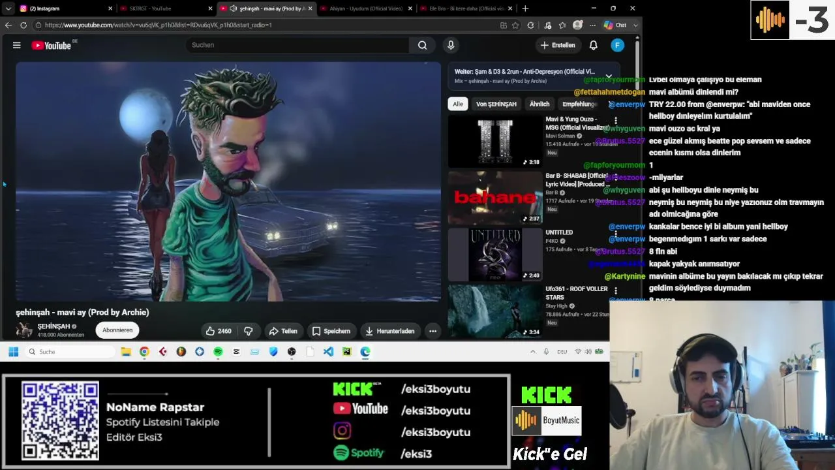Open the YouTube hamburger guide menu

[x=16, y=45]
